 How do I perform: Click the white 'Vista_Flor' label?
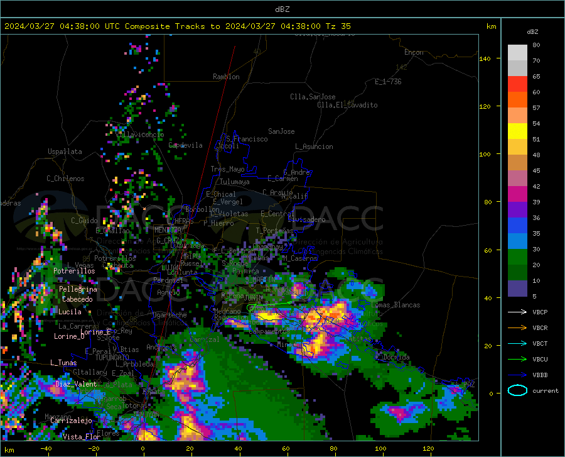point(82,437)
